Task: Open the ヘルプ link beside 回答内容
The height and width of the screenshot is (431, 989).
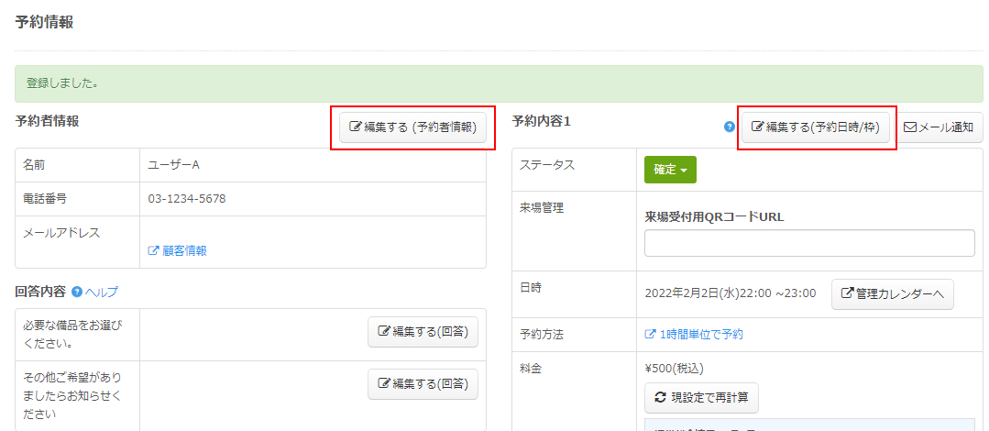Action: pos(102,292)
